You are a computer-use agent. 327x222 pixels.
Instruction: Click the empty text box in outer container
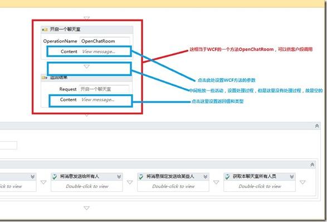point(8,146)
